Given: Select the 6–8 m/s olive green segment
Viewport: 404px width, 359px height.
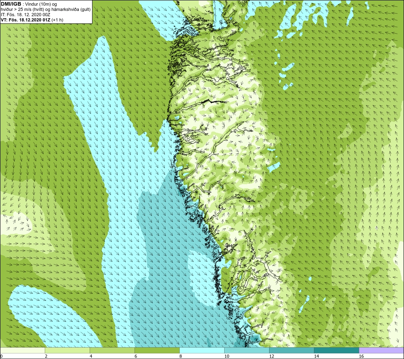Looking at the screenshot, I should coord(157,351).
